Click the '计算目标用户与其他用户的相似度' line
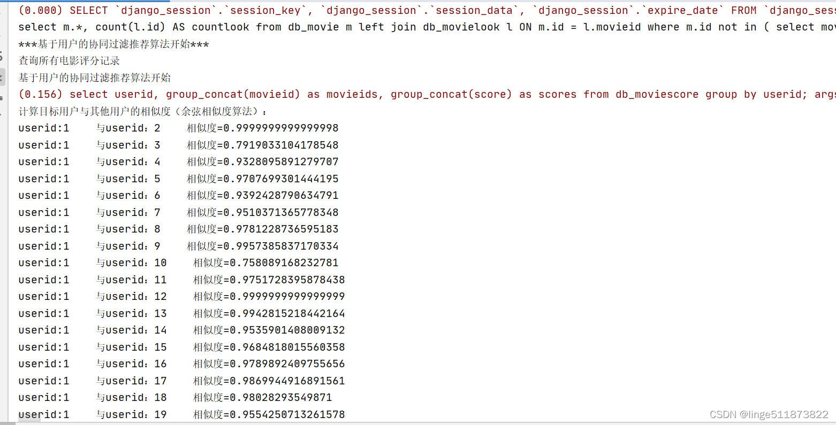The height and width of the screenshot is (425, 836). [142, 111]
